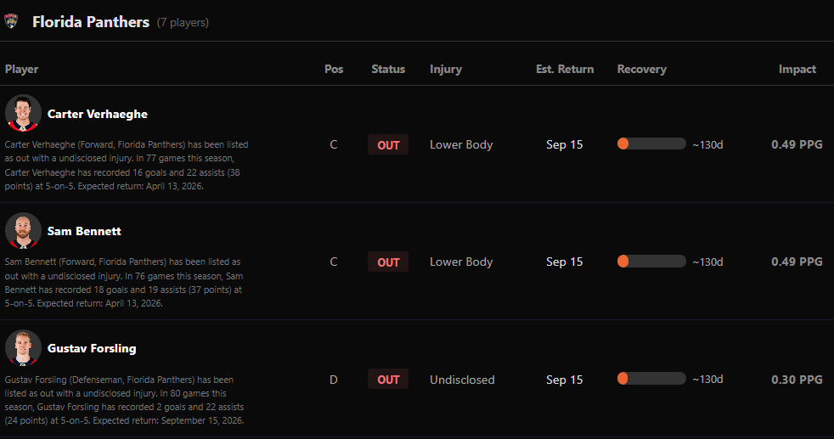Select Sam Bennett's 'Lower Body' injury
Image resolution: width=834 pixels, height=439 pixels.
pyautogui.click(x=461, y=262)
